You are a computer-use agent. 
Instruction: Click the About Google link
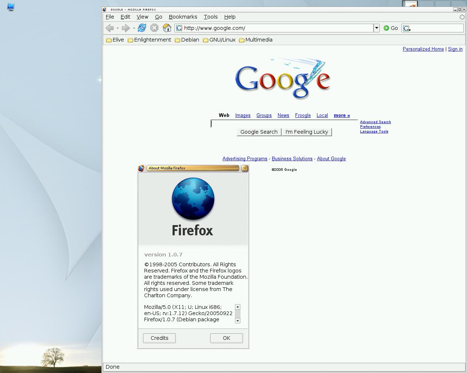point(331,159)
